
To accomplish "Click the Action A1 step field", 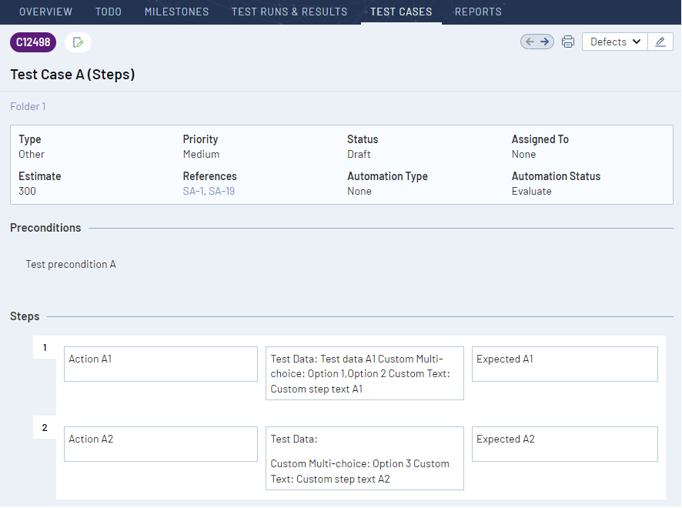I will coord(160,363).
